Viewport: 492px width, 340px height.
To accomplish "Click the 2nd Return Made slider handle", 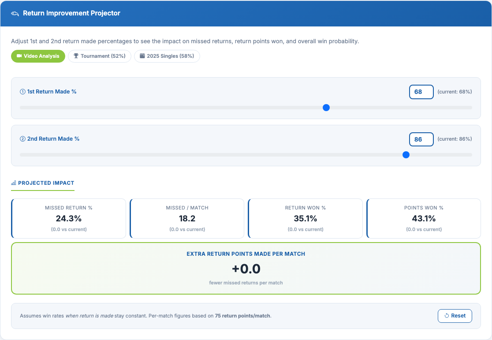I will coord(406,155).
